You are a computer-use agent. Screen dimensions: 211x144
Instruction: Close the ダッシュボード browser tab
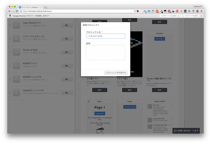click(41, 7)
